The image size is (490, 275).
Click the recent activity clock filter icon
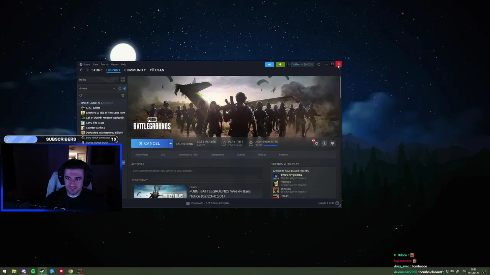tap(120, 88)
